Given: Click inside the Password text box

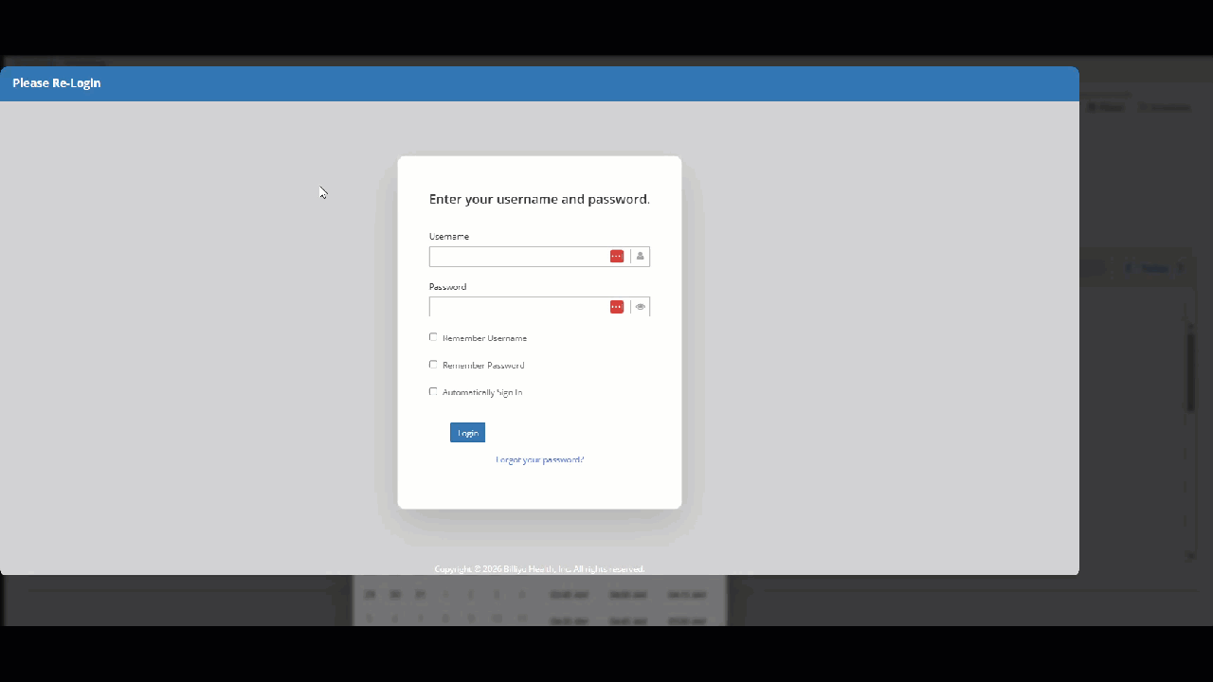Looking at the screenshot, I should tap(517, 307).
